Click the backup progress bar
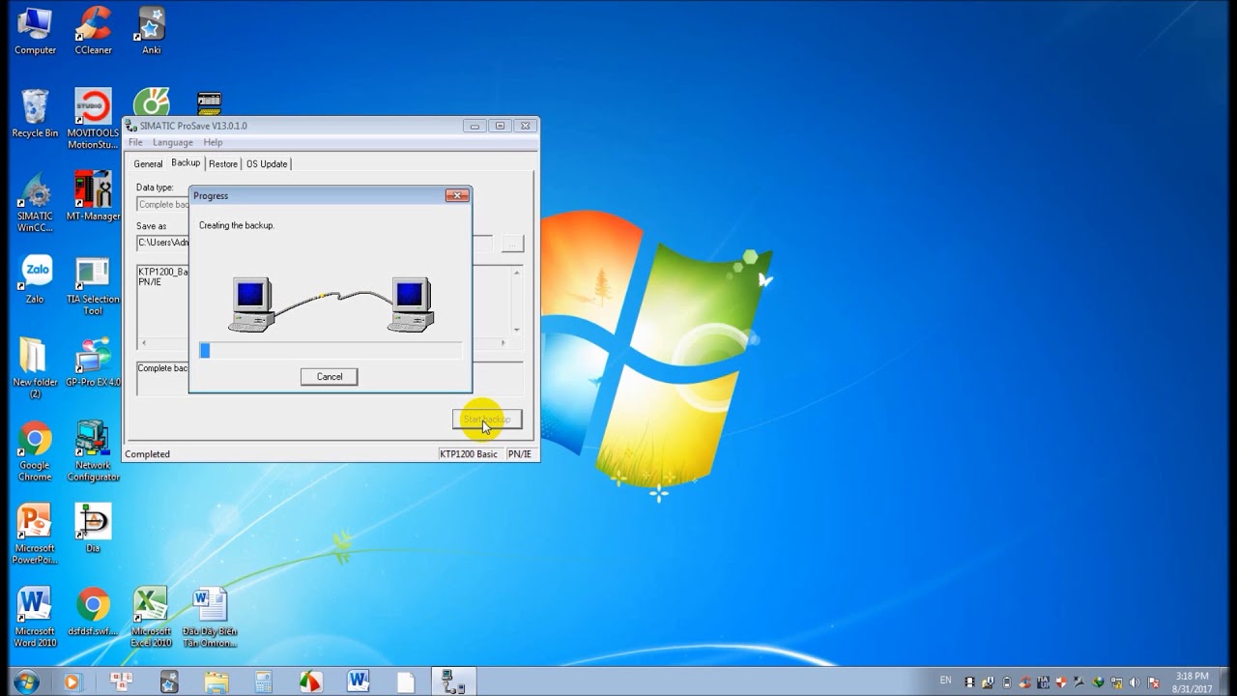Screen dimensions: 1237x696 [331, 351]
